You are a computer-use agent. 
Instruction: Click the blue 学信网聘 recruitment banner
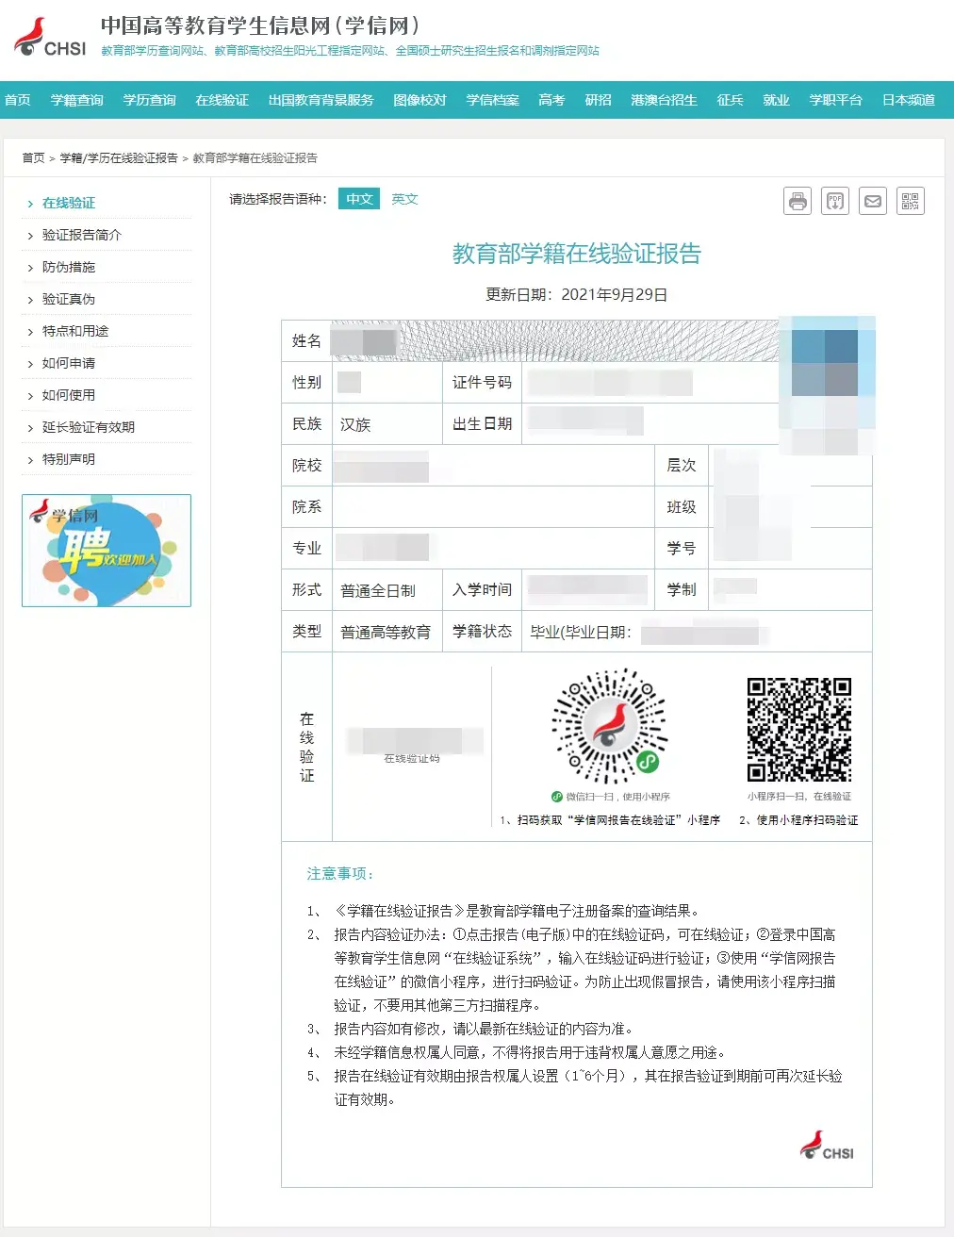(x=106, y=551)
